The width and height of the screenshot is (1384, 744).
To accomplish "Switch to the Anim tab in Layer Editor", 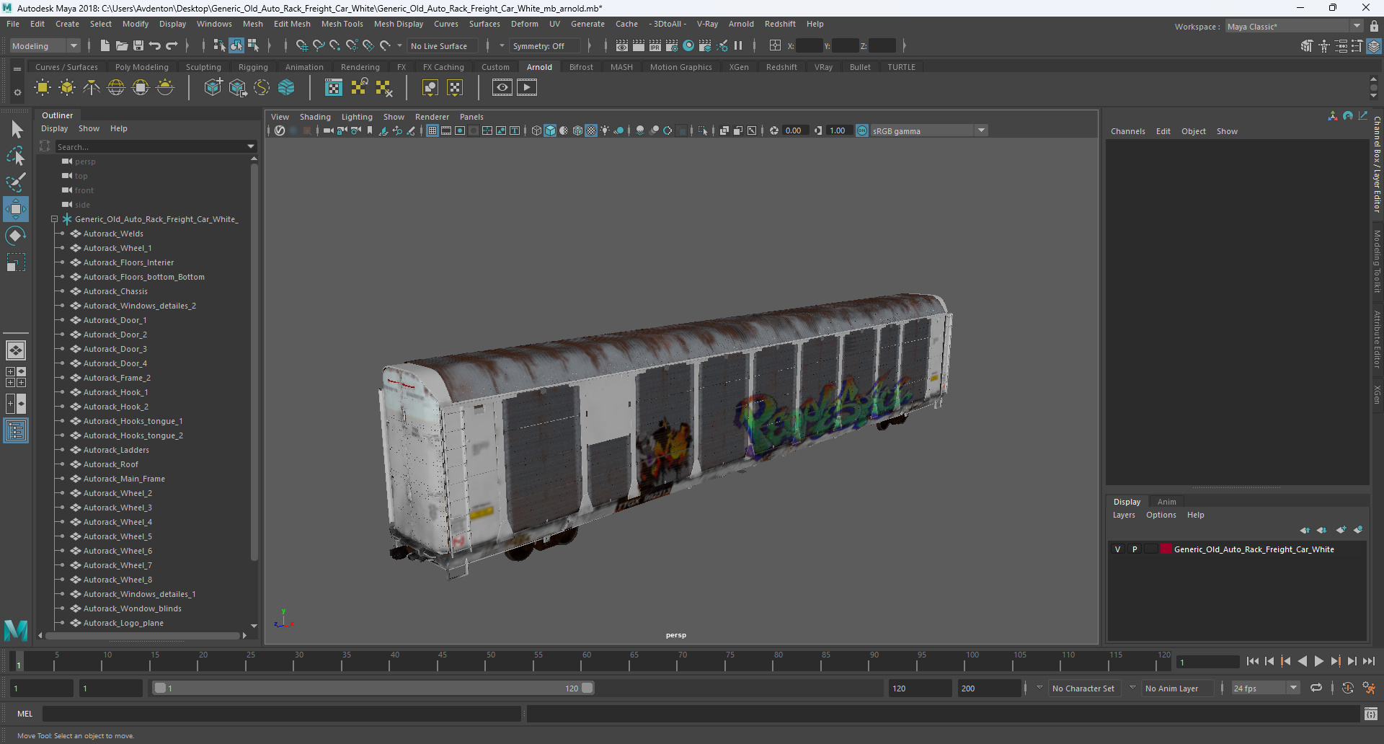I will point(1166,502).
